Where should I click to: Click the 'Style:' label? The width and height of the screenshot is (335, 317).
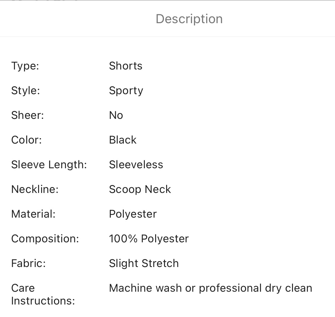point(26,91)
